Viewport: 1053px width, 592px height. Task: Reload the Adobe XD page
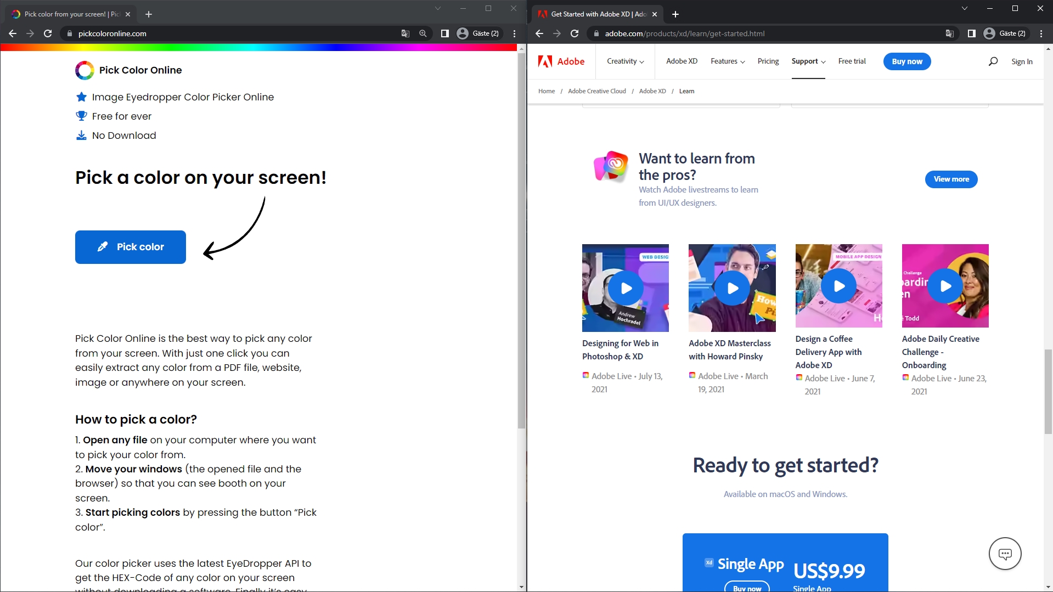[575, 33]
